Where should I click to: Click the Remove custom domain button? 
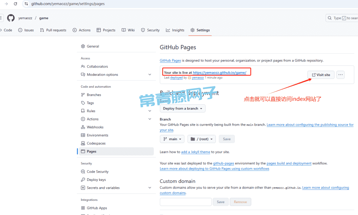click(240, 202)
